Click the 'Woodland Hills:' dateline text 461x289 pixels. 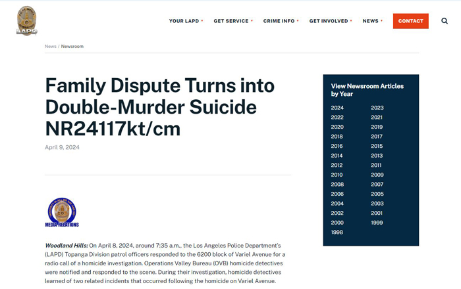click(x=67, y=246)
